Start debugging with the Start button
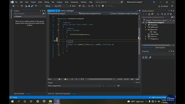 (x=73, y=6)
